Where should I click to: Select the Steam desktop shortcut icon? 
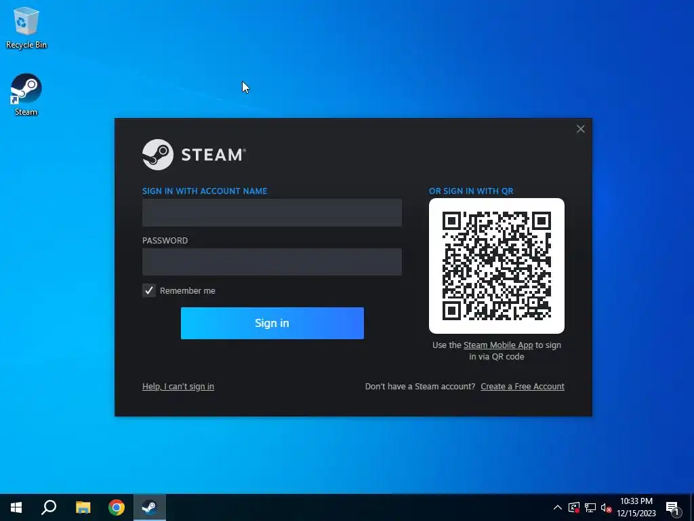tap(26, 95)
